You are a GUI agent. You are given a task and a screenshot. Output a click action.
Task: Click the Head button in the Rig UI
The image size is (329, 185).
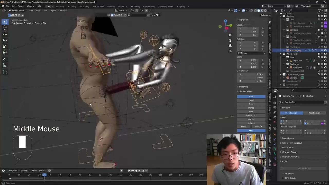[251, 100]
